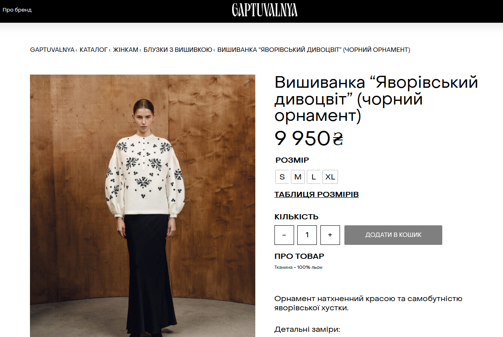Open Жінкам breadcrumb category
503x337 pixels.
pos(125,50)
